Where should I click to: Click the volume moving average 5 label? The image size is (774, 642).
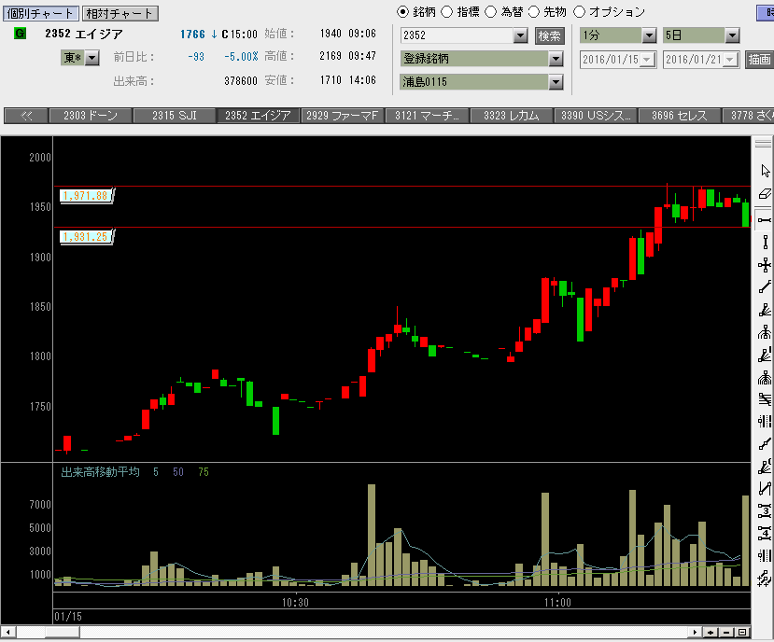click(x=156, y=472)
